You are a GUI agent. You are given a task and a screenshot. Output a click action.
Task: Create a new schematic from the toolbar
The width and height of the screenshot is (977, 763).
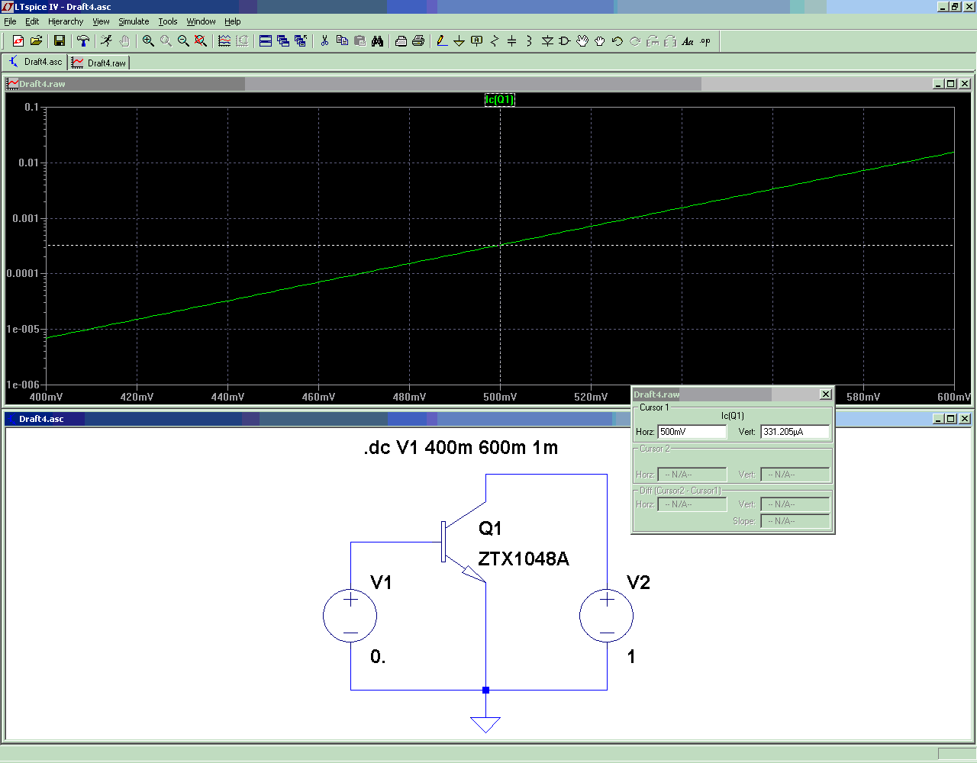pyautogui.click(x=18, y=41)
